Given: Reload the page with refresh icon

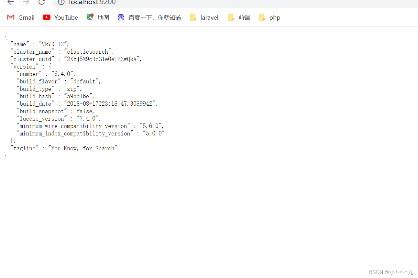Looking at the screenshot, I should pyautogui.click(x=42, y=2).
